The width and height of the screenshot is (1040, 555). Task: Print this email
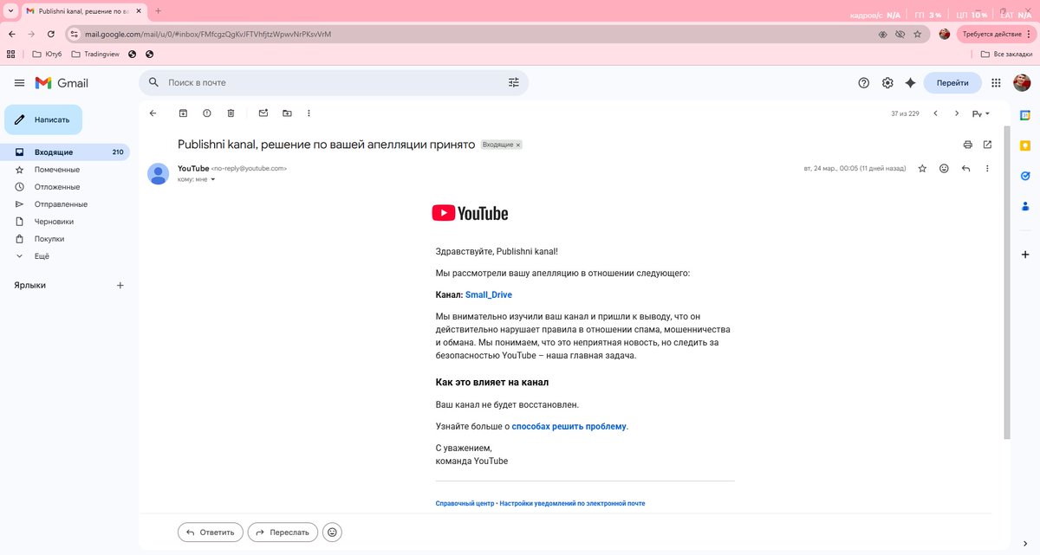coord(967,145)
